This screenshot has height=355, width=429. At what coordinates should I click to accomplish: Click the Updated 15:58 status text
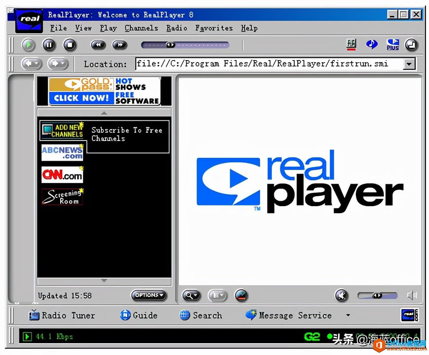(x=65, y=296)
